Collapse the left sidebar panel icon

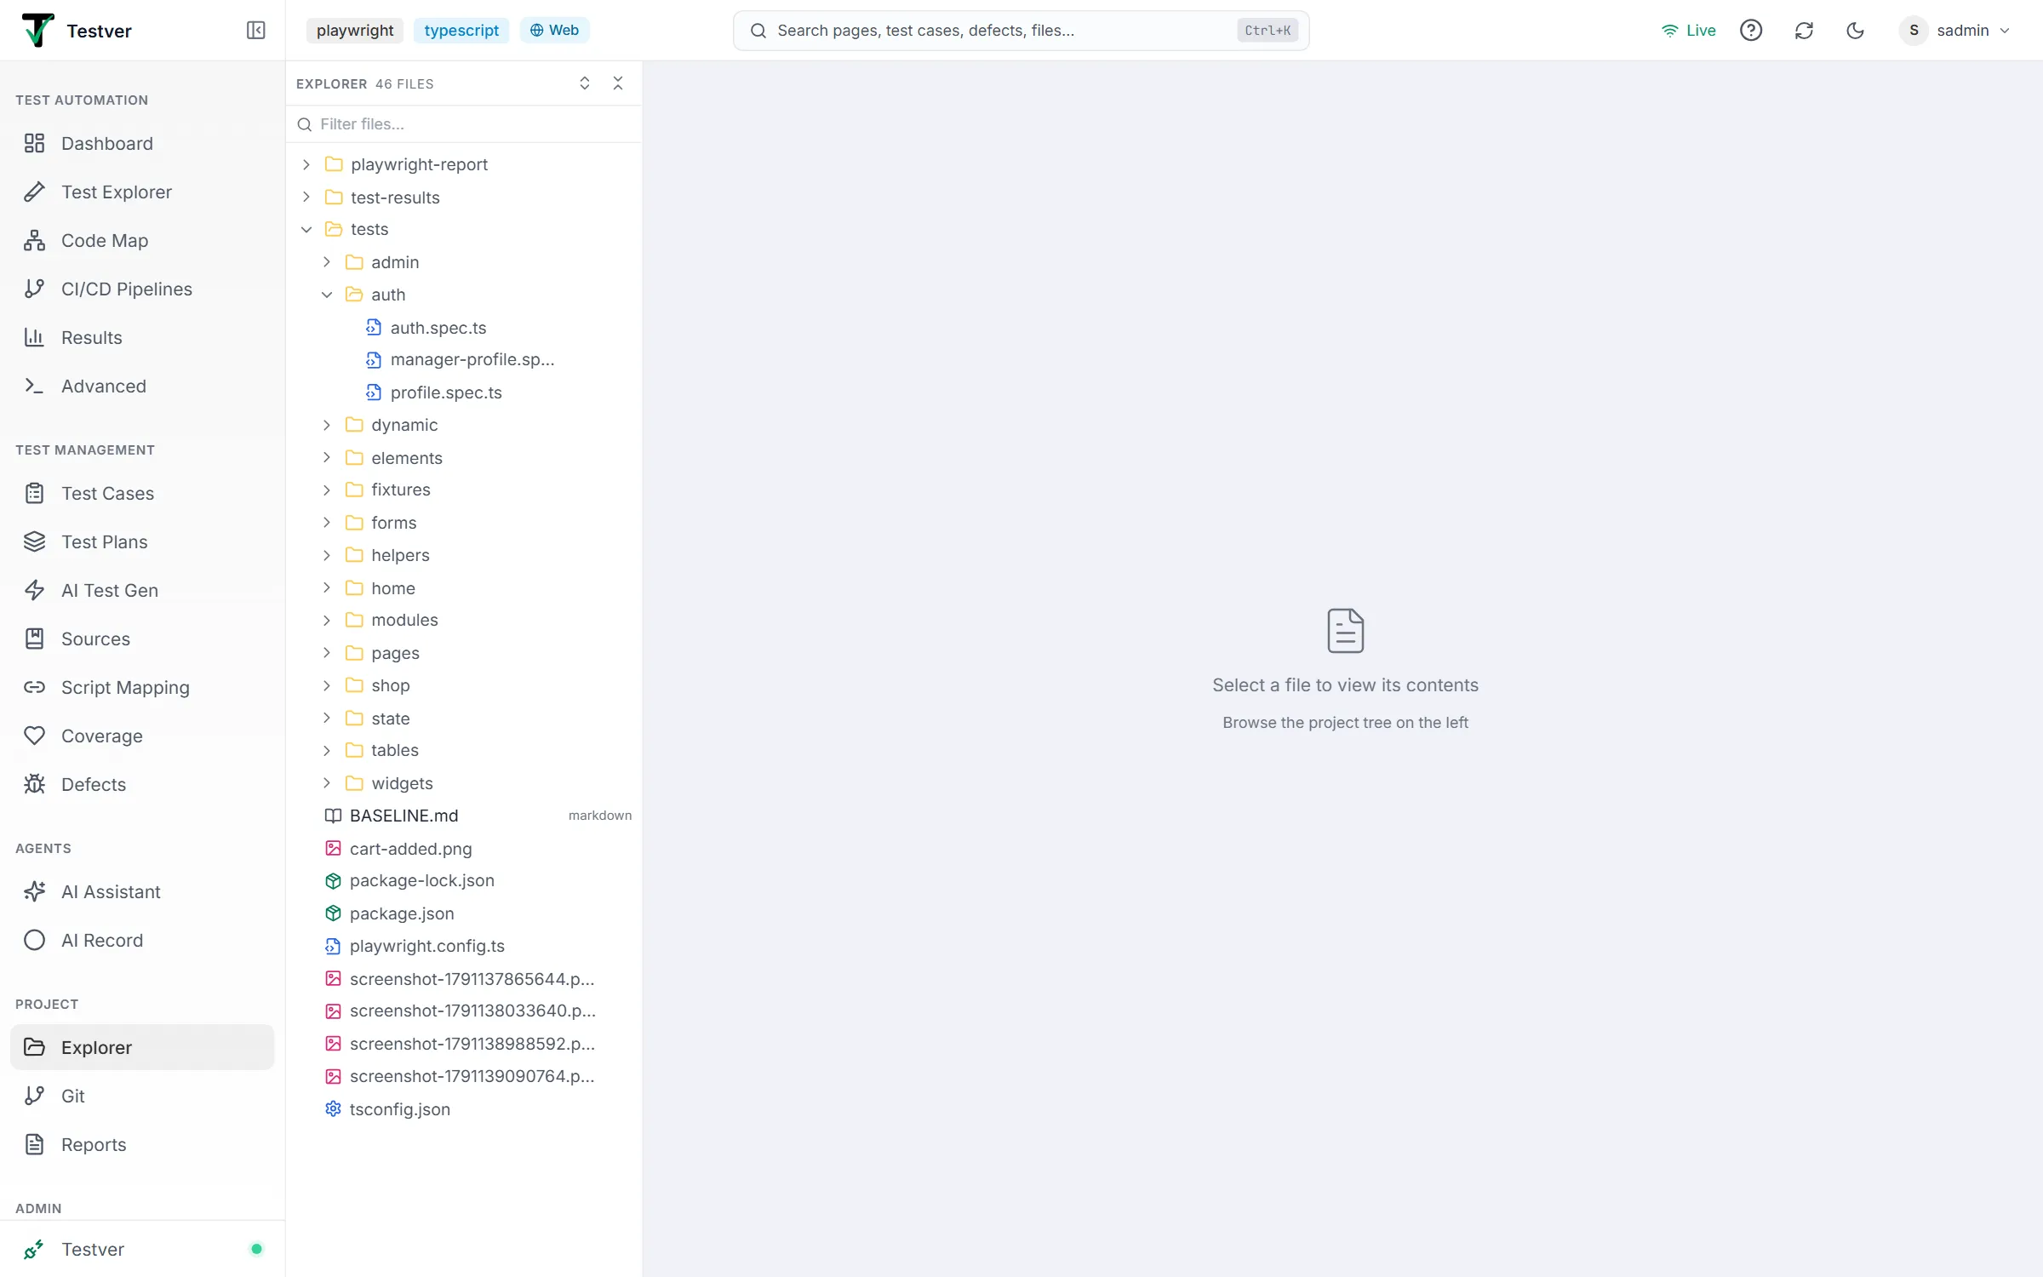pyautogui.click(x=255, y=31)
